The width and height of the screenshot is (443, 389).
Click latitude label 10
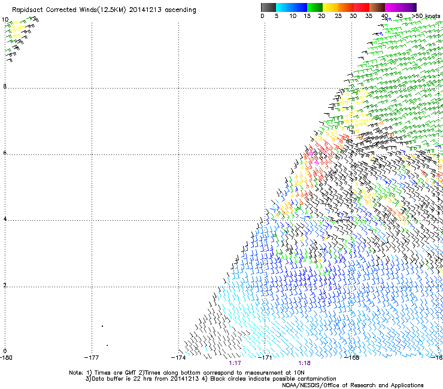5,20
